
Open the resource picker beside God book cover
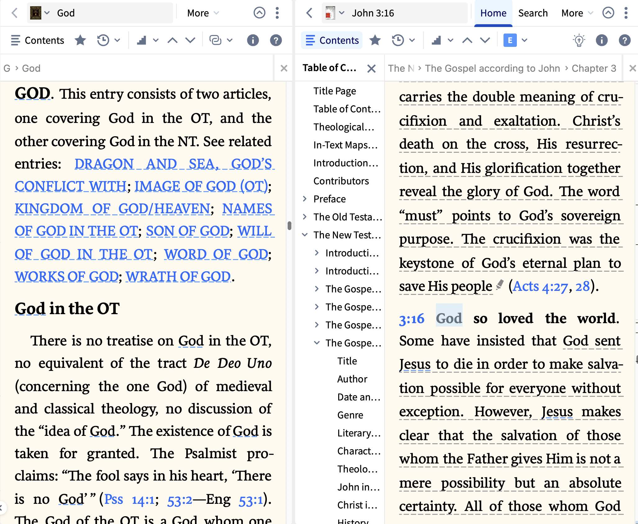(47, 13)
